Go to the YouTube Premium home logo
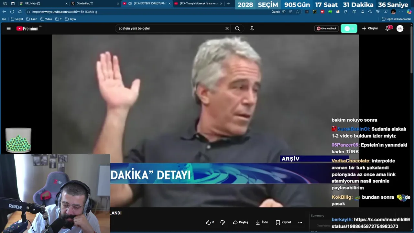 tap(27, 28)
